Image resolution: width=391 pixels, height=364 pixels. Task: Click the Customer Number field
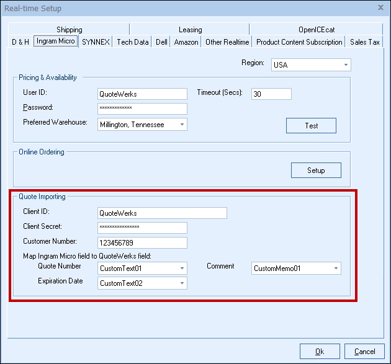(x=142, y=242)
